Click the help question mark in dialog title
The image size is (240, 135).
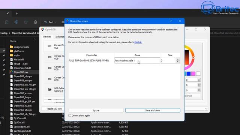171,21
